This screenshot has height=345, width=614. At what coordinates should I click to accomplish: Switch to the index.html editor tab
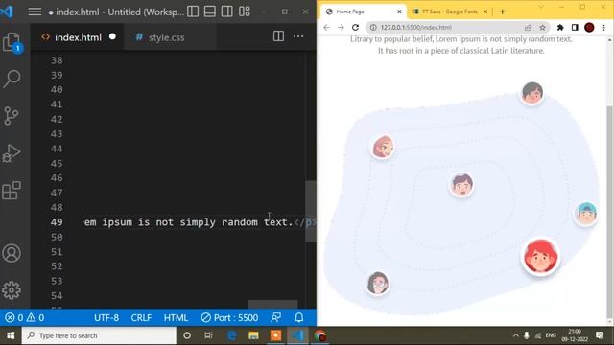coord(78,37)
